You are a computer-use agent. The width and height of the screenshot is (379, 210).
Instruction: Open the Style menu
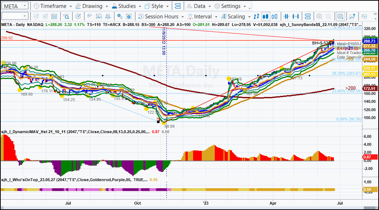click(157, 6)
